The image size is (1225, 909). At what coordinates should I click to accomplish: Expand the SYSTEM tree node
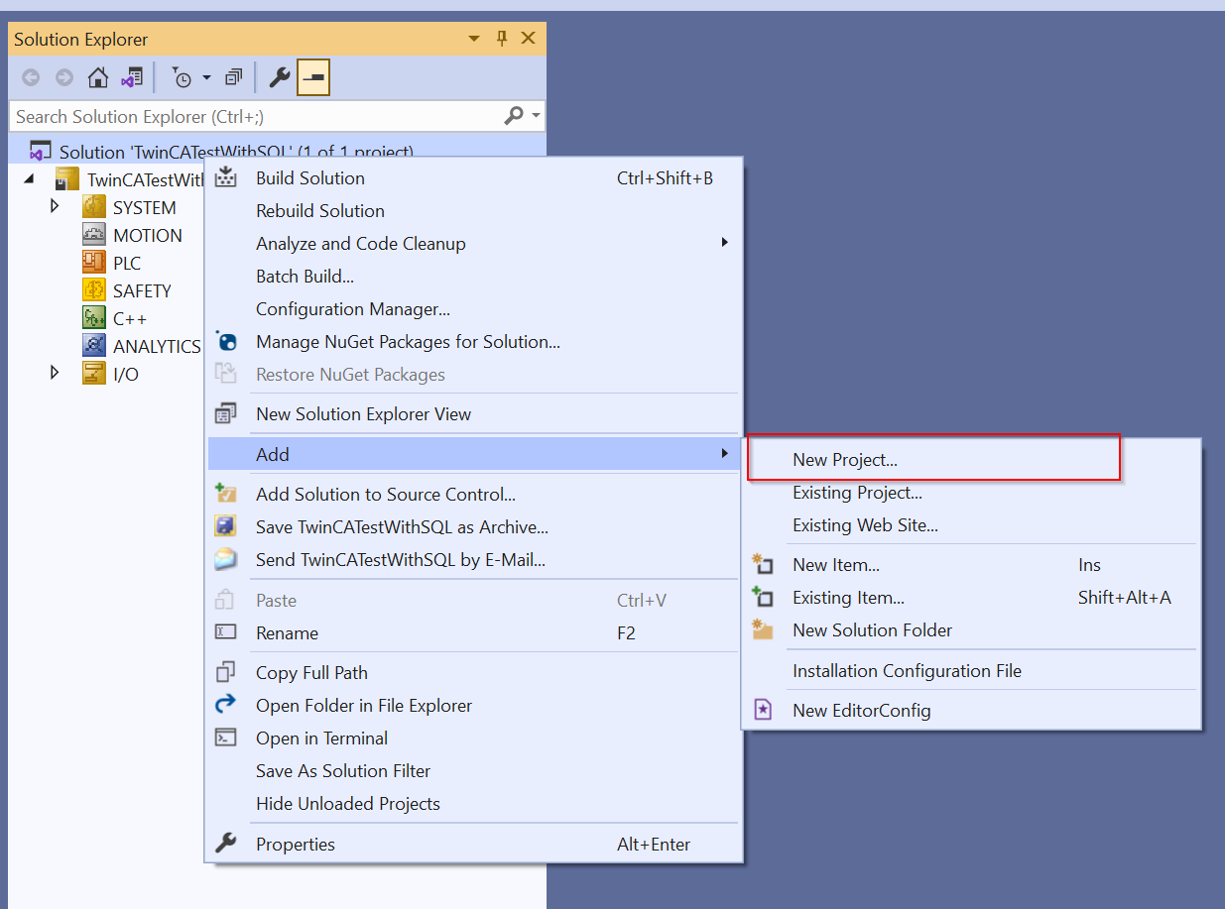click(x=56, y=207)
